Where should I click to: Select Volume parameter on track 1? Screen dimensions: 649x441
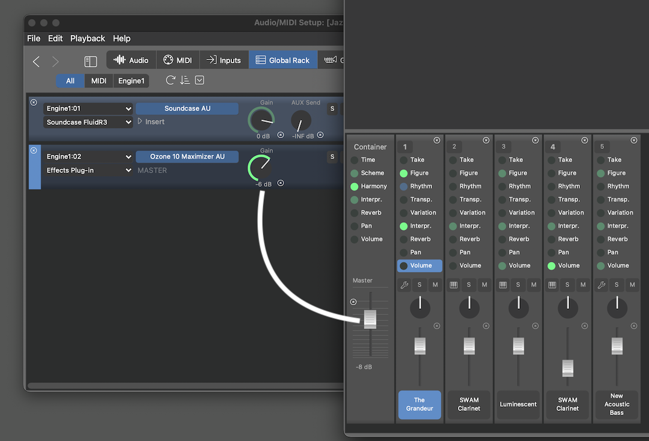coord(419,266)
